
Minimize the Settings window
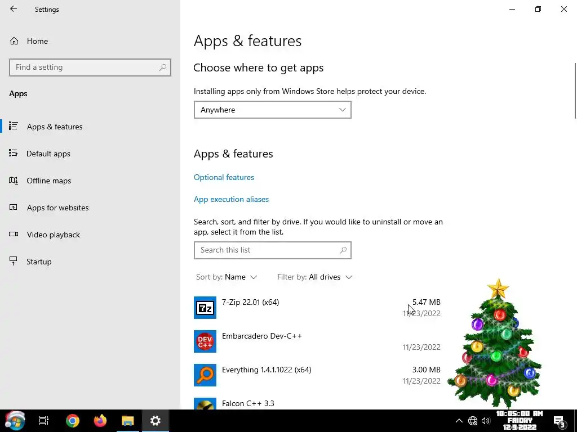[512, 9]
